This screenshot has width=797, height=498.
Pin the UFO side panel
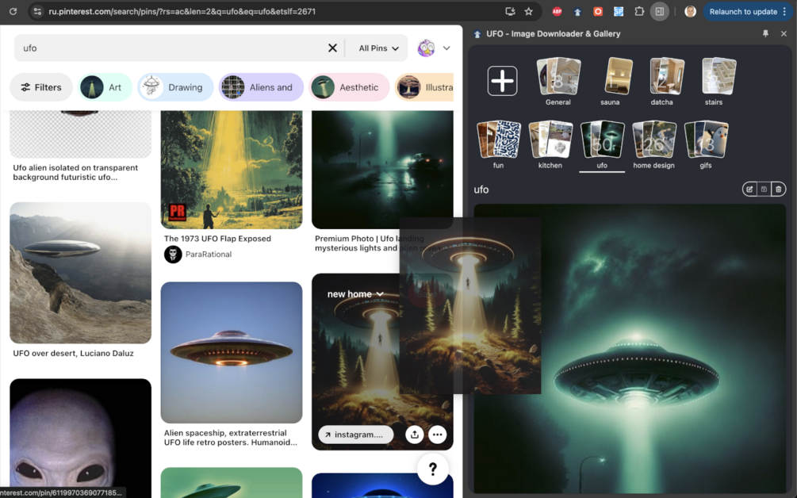pos(765,33)
